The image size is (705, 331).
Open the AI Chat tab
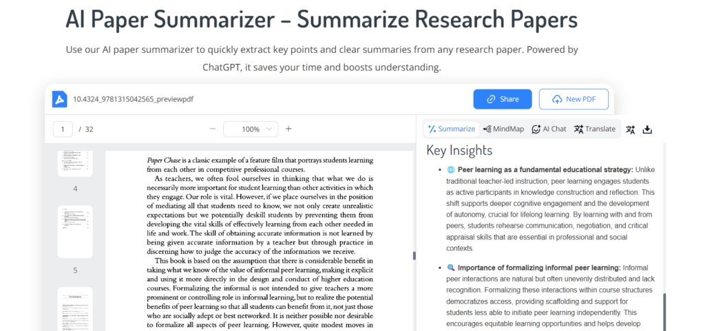point(549,129)
